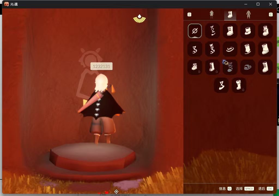Click the locked gray wrapped boot
The image size is (279, 196).
click(x=230, y=67)
